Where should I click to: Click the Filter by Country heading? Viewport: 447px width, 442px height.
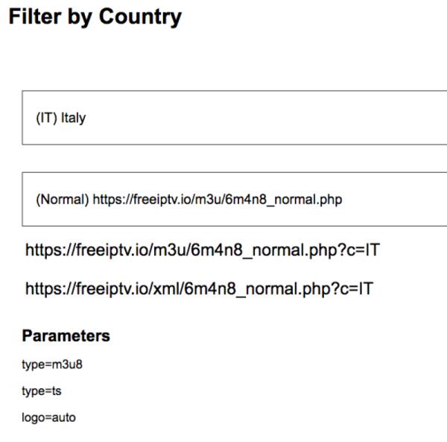(x=95, y=16)
